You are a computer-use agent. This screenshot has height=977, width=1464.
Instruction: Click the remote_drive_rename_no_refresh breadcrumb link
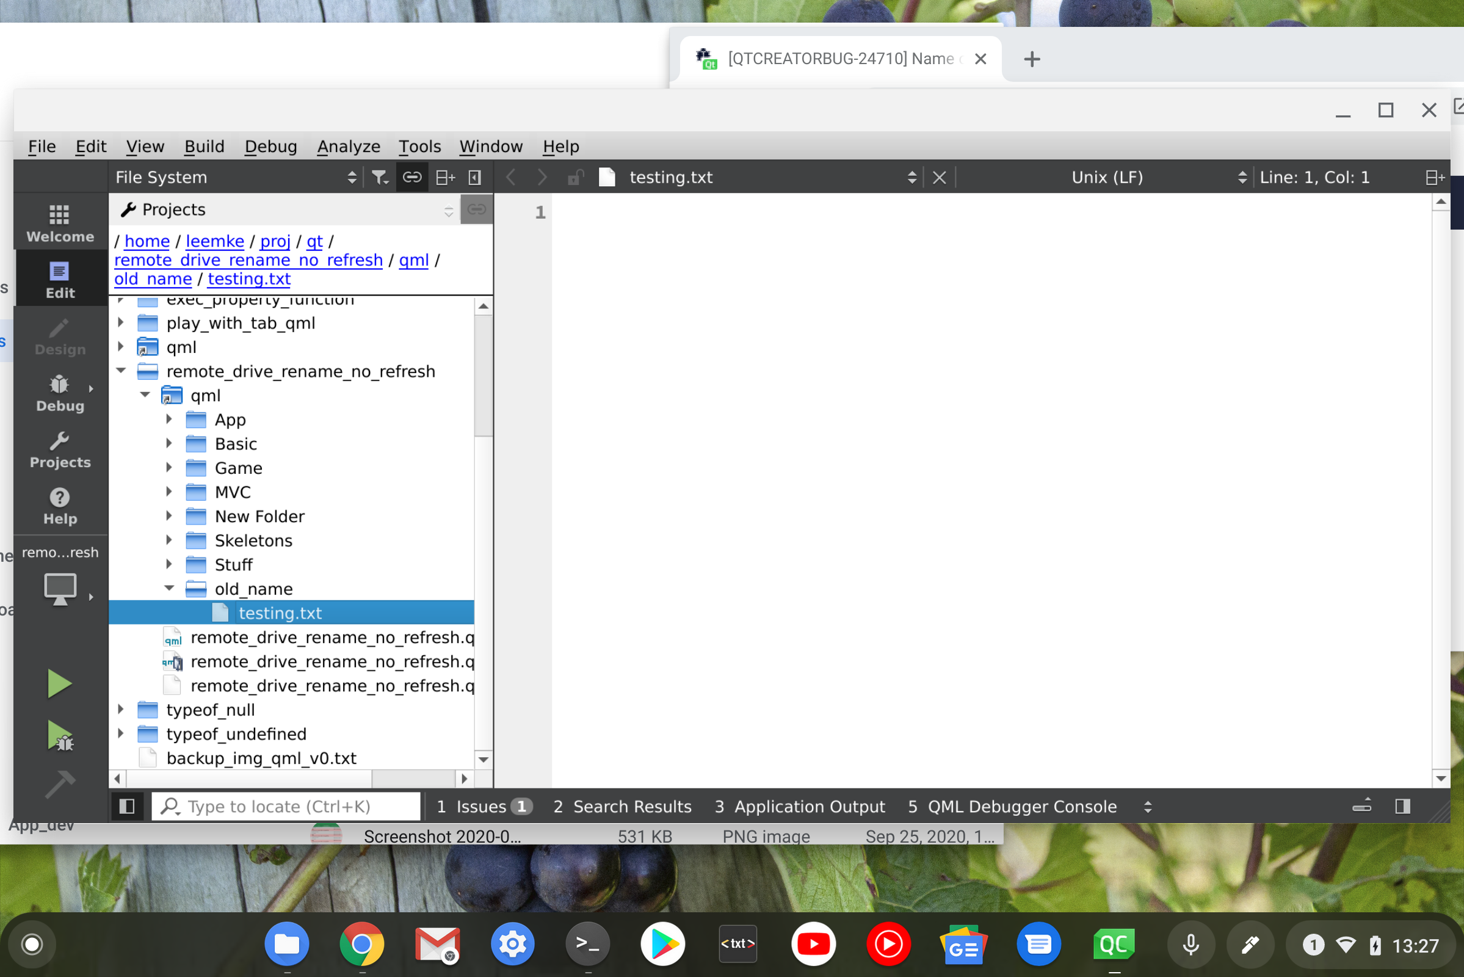pos(248,260)
